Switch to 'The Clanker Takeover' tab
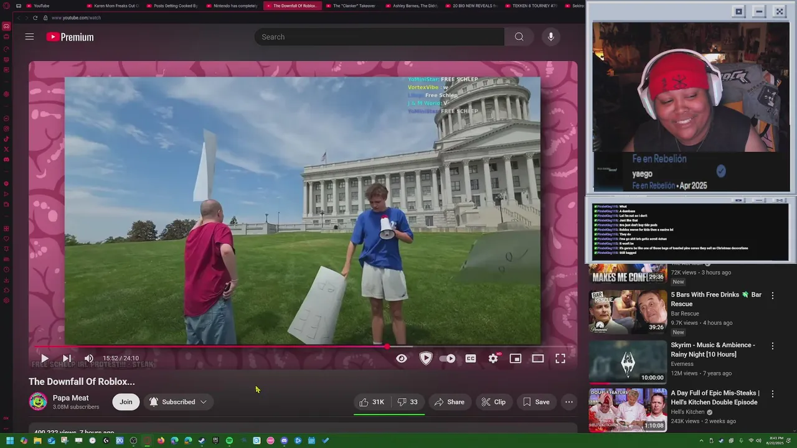The height and width of the screenshot is (448, 797). pos(351,6)
